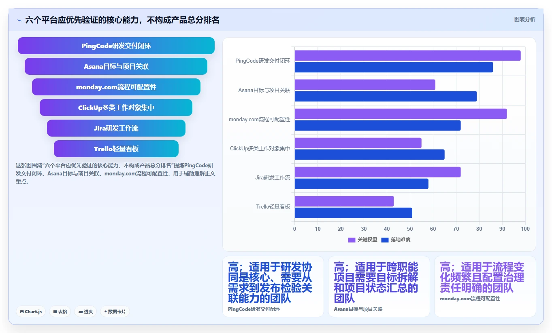Click Jira blue 落地难度 chart bar
Viewport: 552px width, 333px height.
(x=361, y=184)
